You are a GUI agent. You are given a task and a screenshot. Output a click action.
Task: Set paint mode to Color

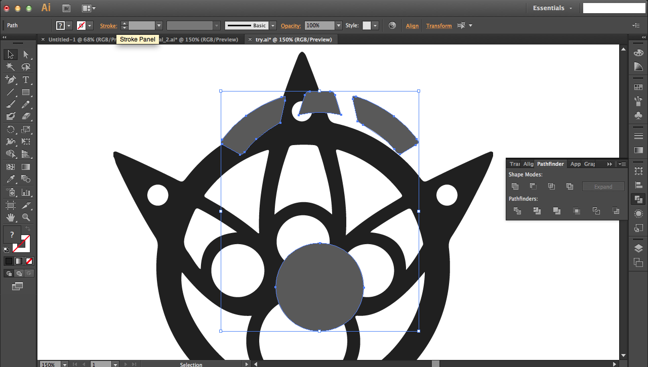[x=9, y=261]
